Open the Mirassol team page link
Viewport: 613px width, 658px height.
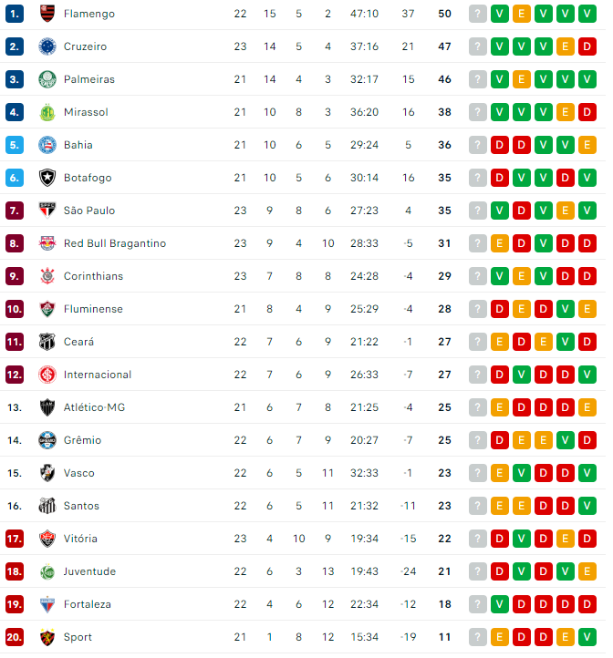86,112
